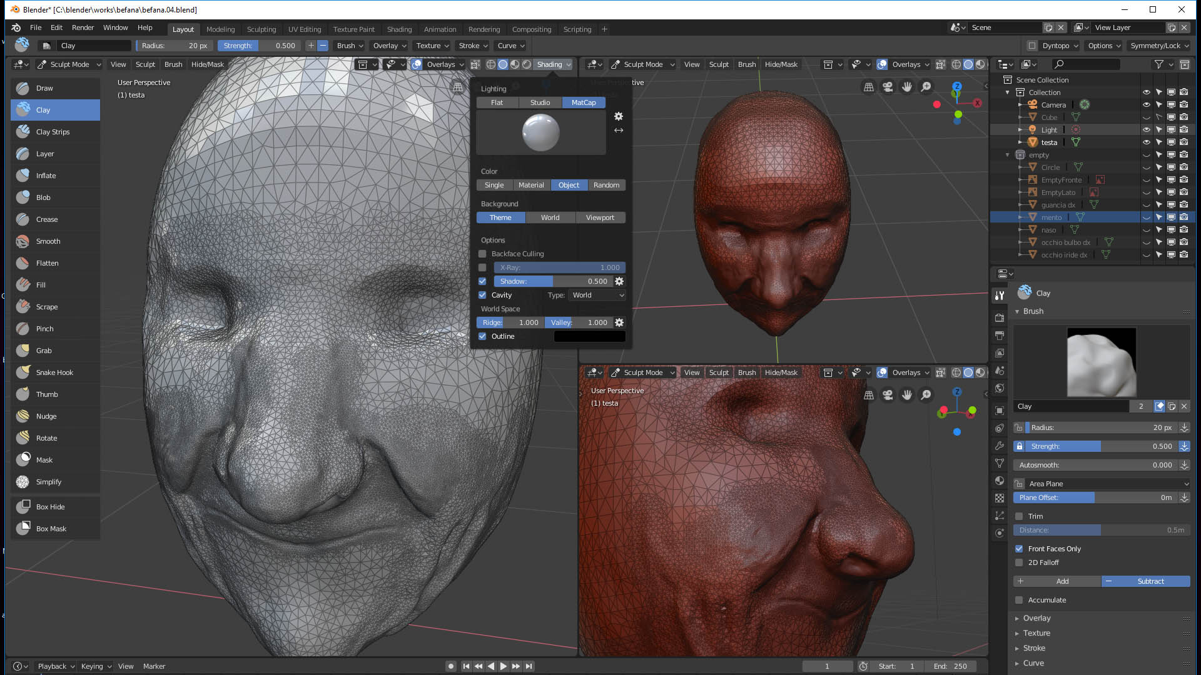Switch to the UV Editing workspace tab
1201x675 pixels.
(x=304, y=29)
